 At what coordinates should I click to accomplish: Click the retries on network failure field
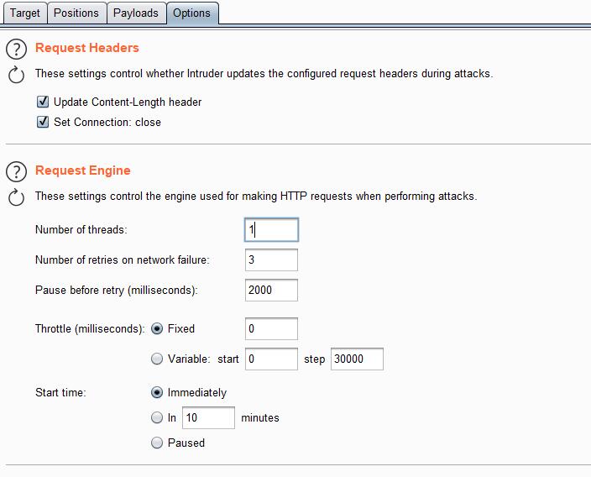coord(271,260)
